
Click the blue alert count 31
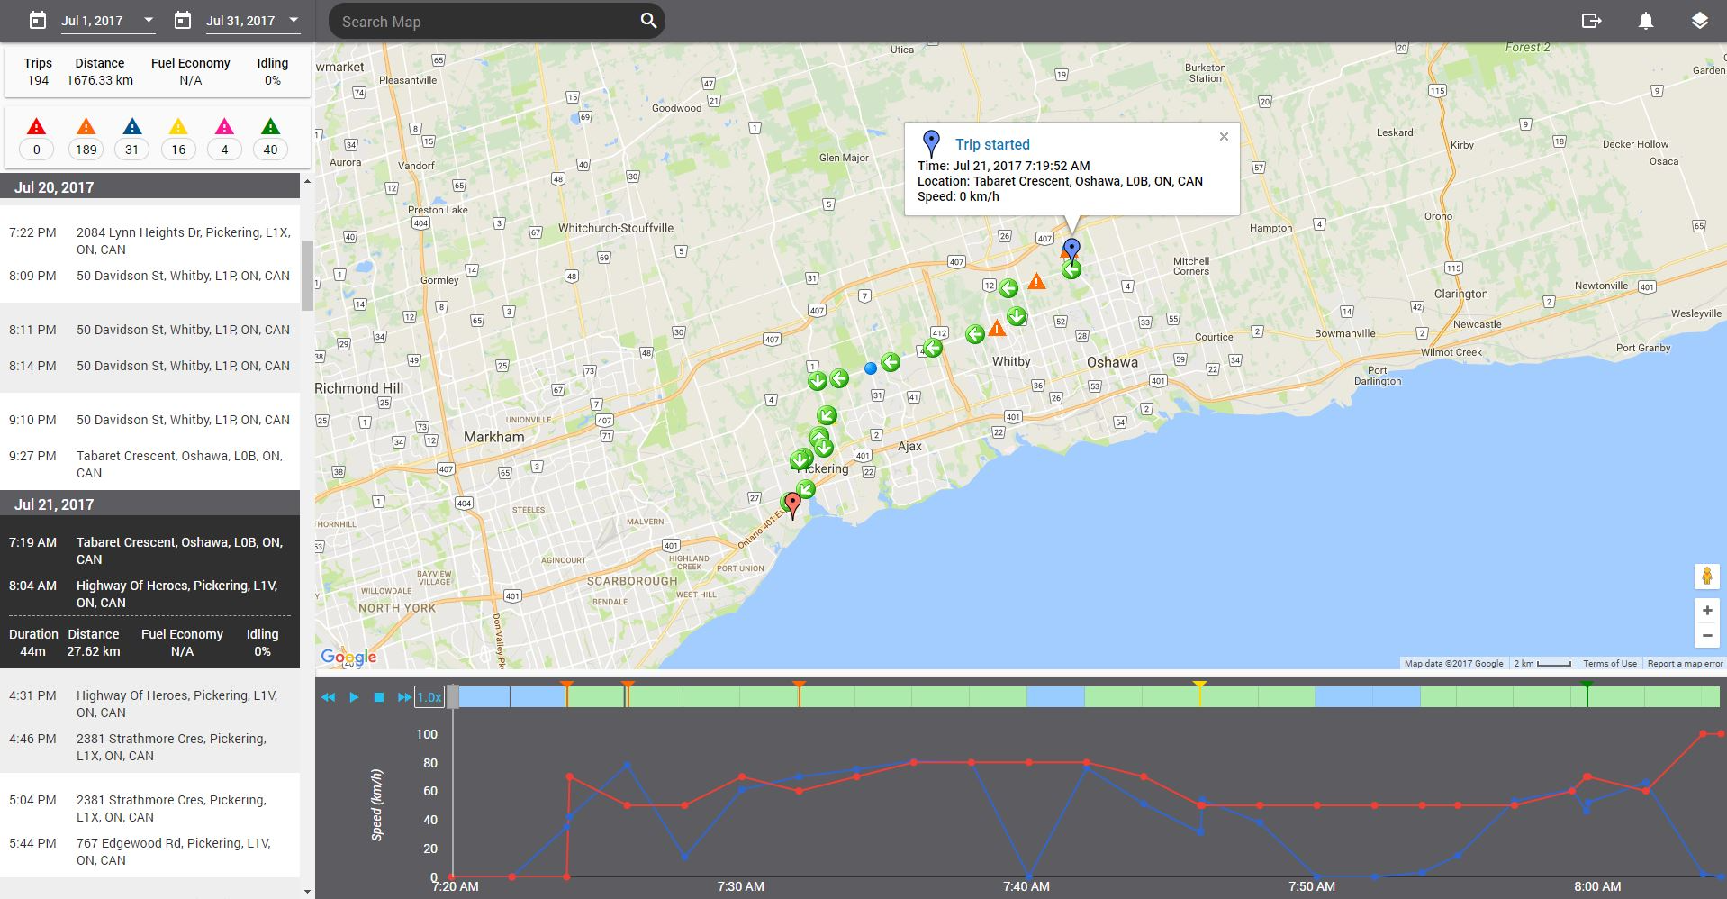tap(132, 150)
